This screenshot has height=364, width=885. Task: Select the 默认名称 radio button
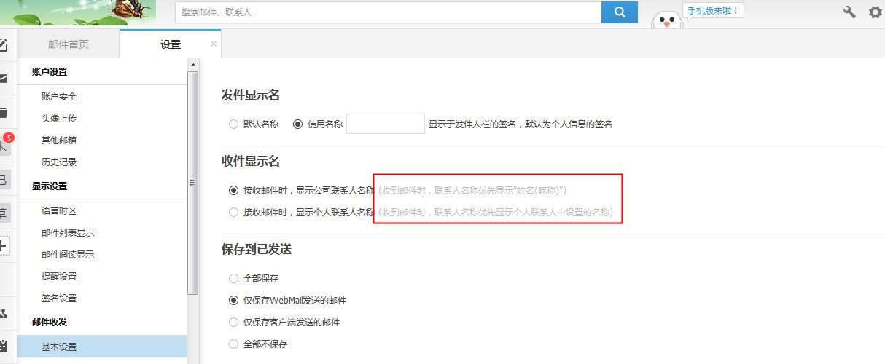[x=233, y=124]
